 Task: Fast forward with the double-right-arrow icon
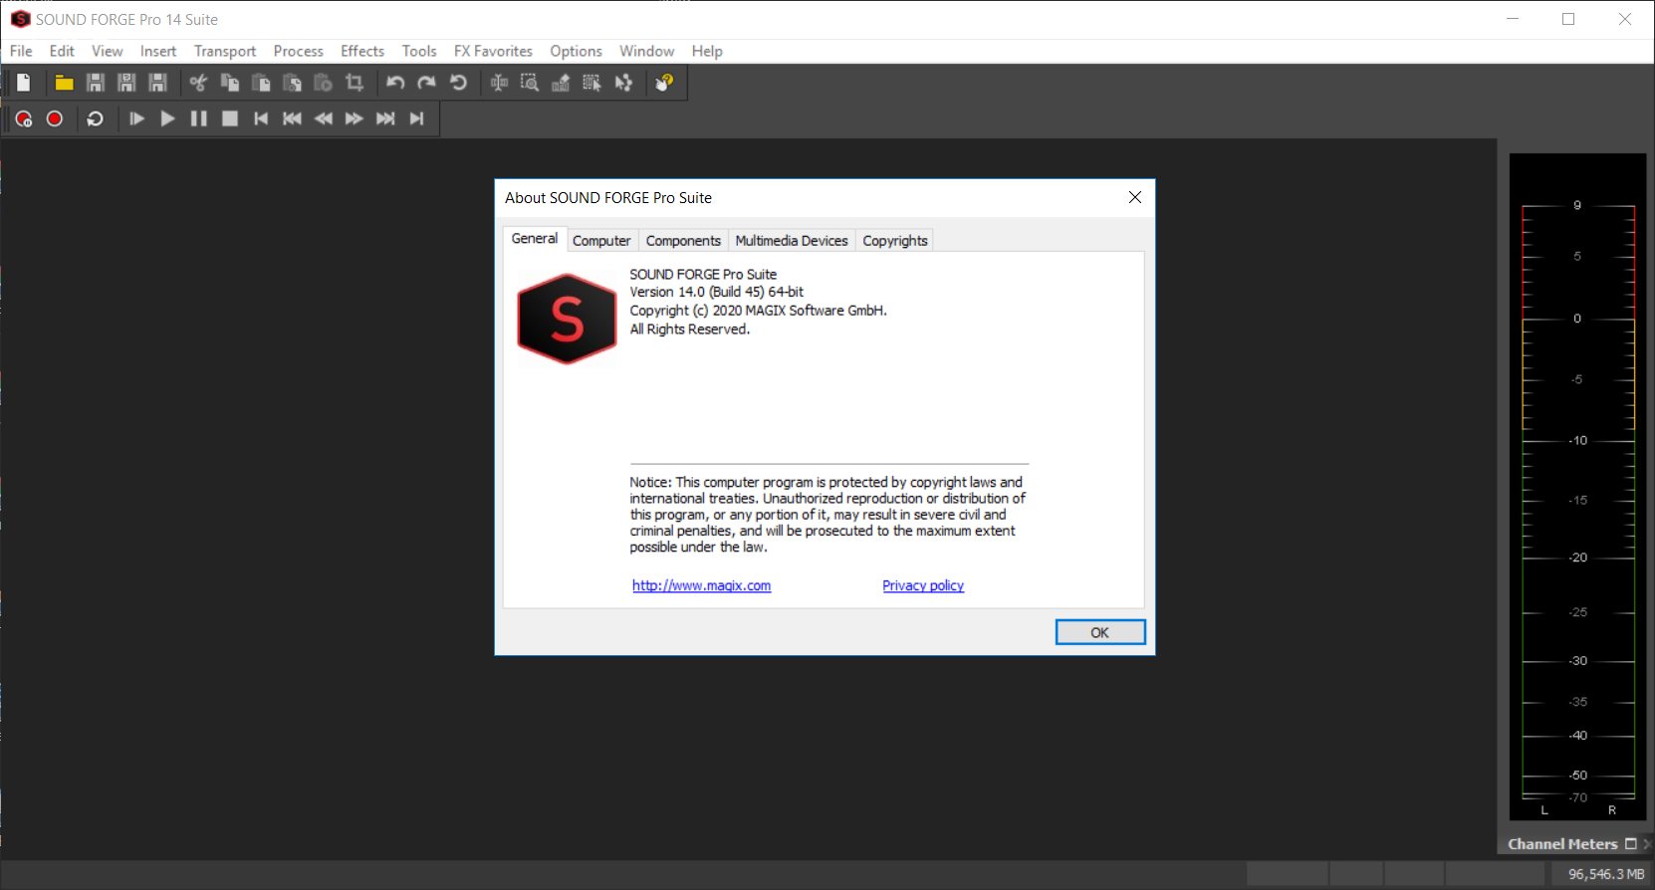(x=355, y=118)
